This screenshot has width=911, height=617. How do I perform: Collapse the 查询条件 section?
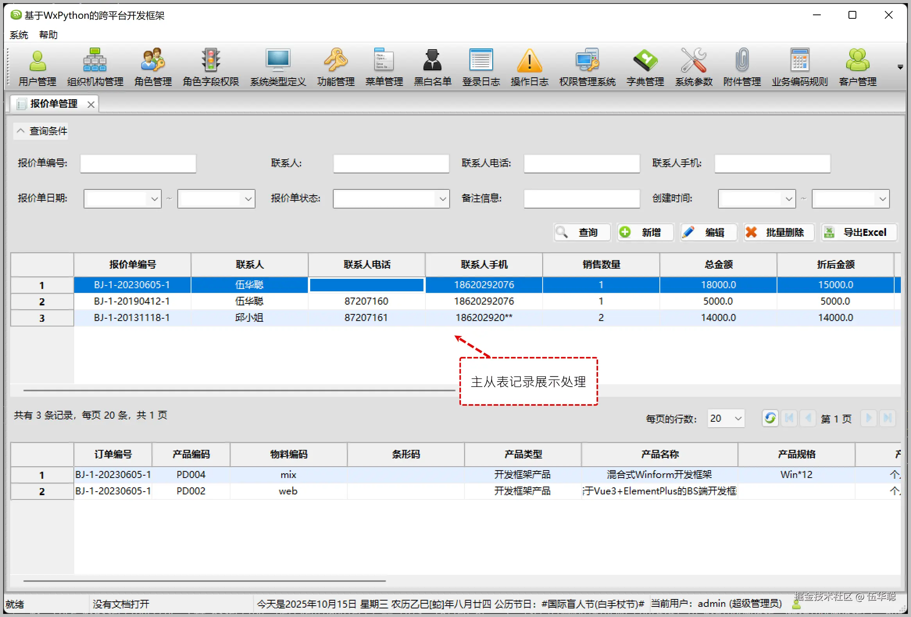[21, 131]
